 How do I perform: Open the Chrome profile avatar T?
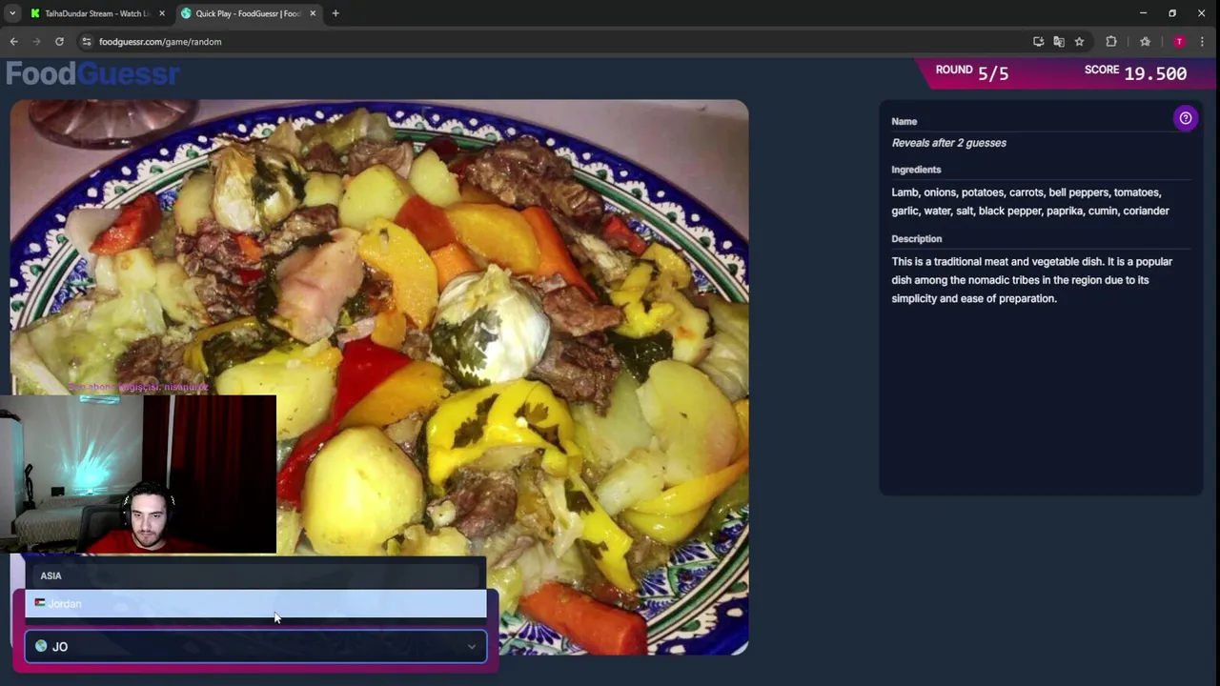1179,42
